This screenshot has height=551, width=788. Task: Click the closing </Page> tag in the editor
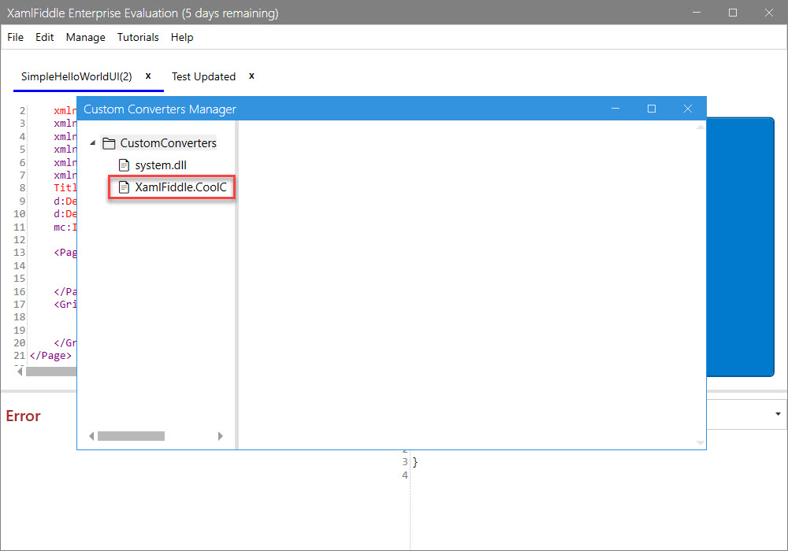click(x=50, y=356)
